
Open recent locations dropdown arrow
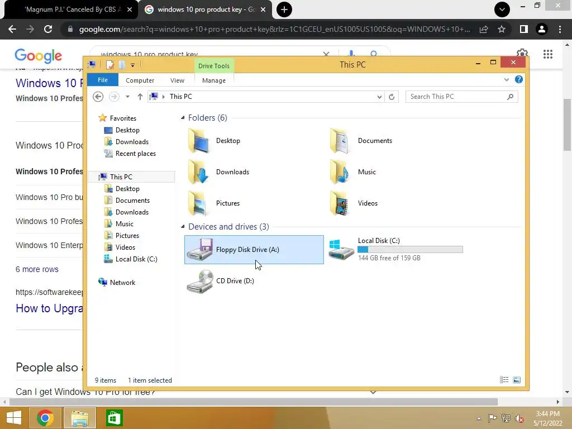(127, 97)
